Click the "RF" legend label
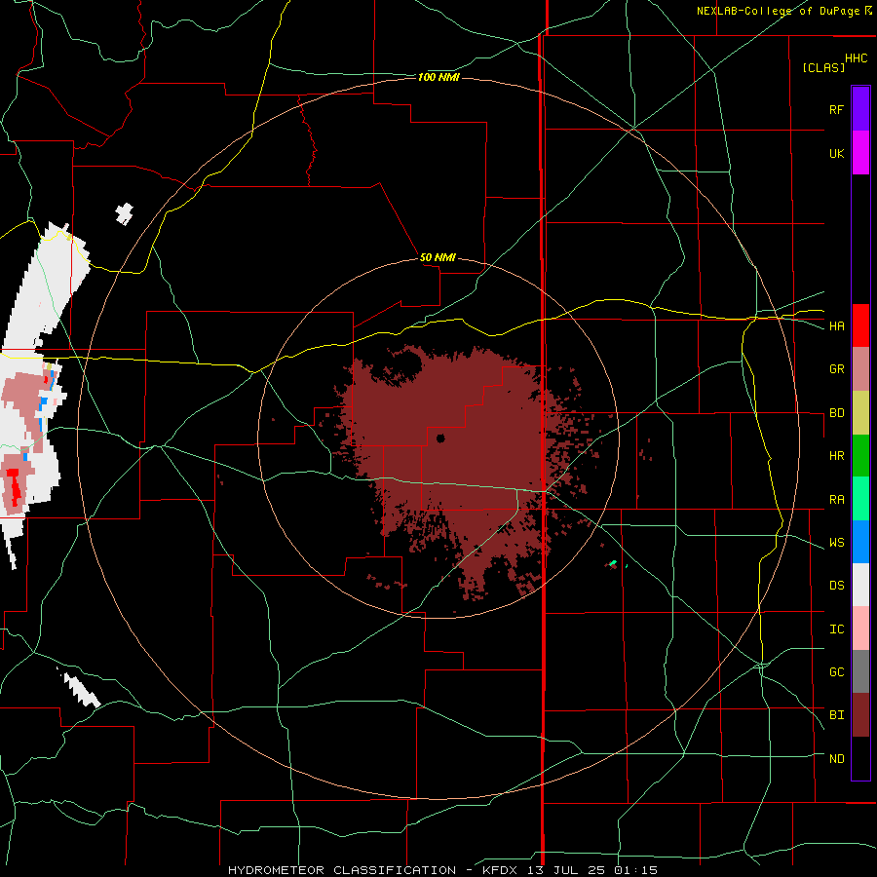This screenshot has width=877, height=877. (x=836, y=109)
